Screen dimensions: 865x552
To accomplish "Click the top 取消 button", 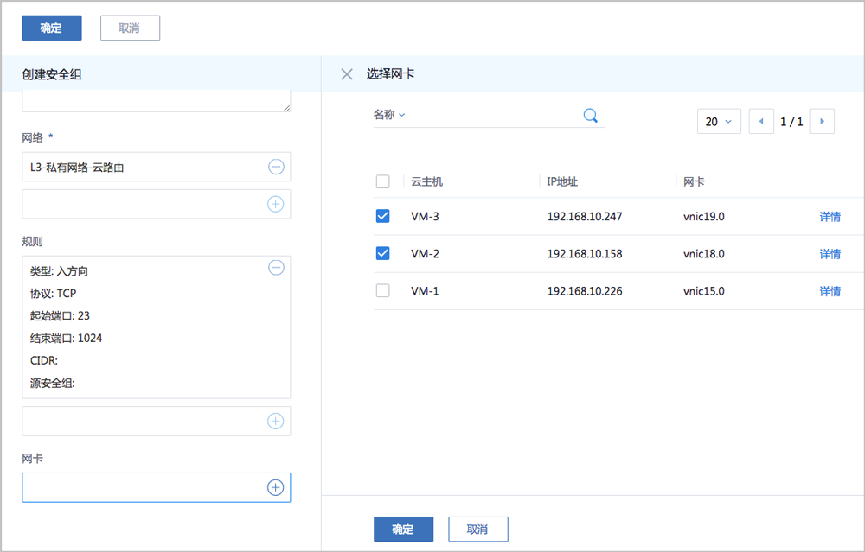I will tap(130, 28).
